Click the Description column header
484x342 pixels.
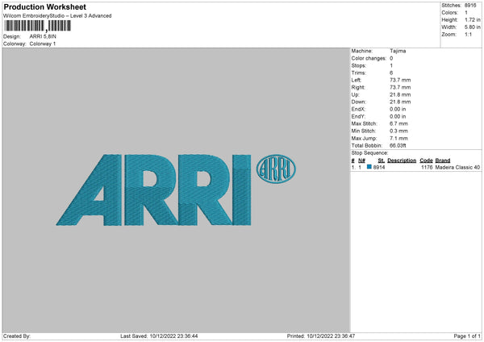(402, 161)
